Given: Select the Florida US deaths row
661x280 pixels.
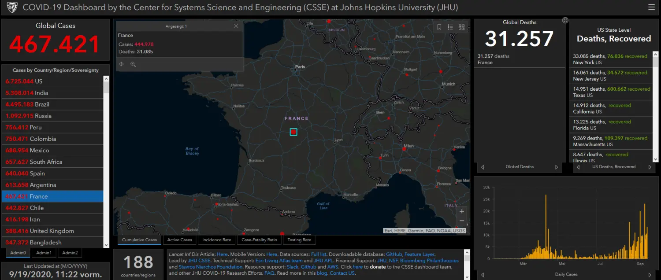Looking at the screenshot, I should [610, 125].
